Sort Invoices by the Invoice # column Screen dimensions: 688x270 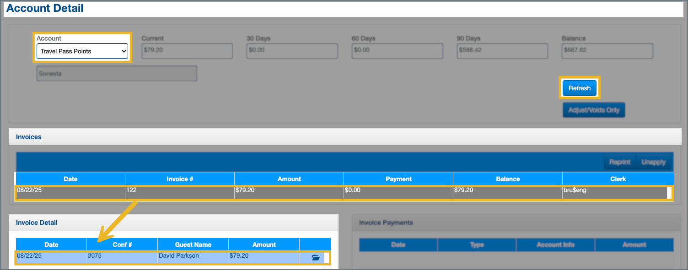(x=180, y=179)
